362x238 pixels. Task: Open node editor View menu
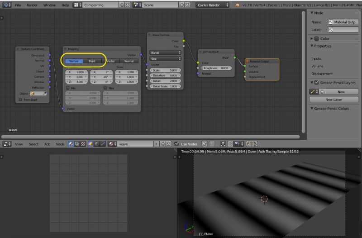tap(19, 144)
